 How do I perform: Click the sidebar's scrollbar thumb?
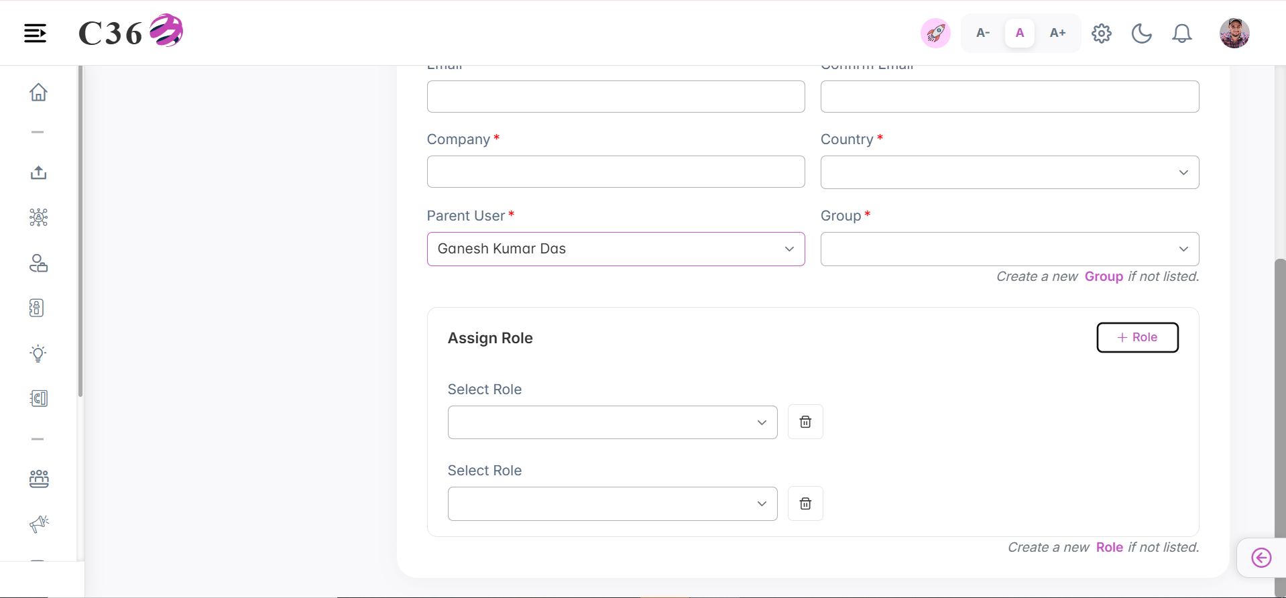tap(80, 231)
